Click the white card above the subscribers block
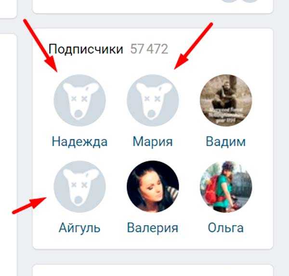 [x=153, y=7]
